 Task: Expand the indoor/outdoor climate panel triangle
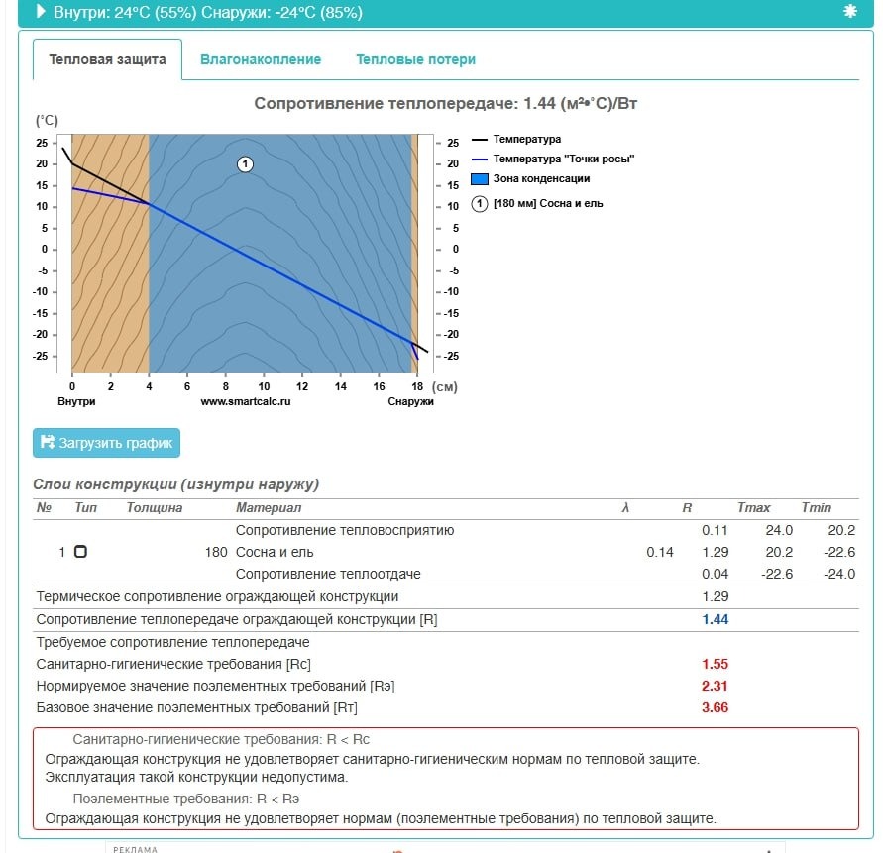pyautogui.click(x=41, y=13)
